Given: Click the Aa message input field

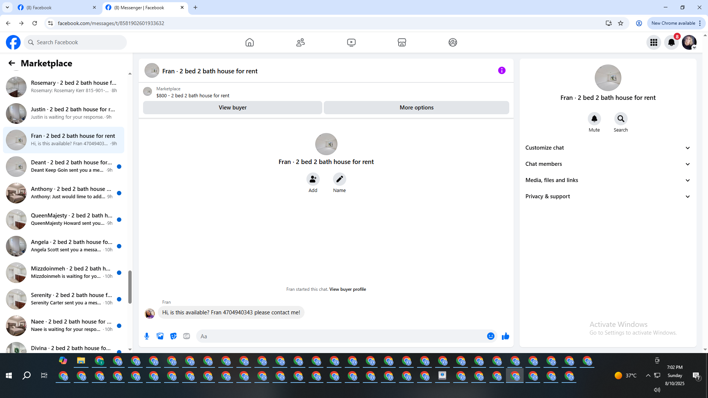Looking at the screenshot, I should point(339,336).
